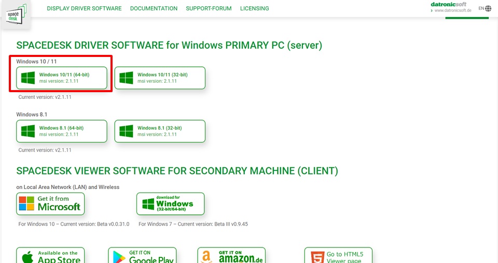This screenshot has height=263, width=498.
Task: Click 'For Windows 7 – Current version: Beta III v0.9.45'
Action: coord(193,224)
